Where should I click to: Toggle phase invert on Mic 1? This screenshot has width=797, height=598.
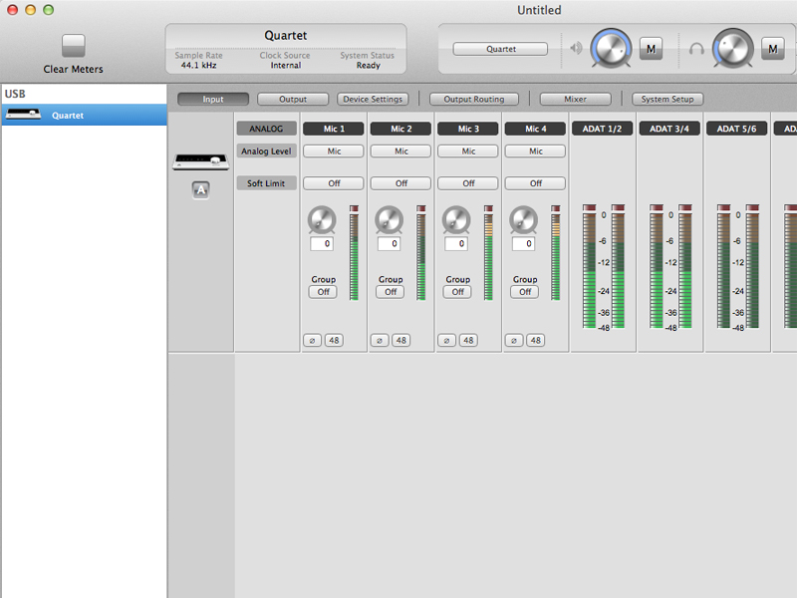[312, 340]
